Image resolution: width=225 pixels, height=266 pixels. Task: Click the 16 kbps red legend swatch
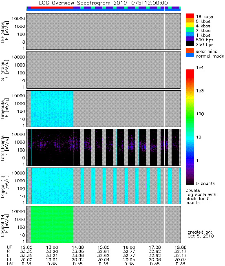coord(190,16)
